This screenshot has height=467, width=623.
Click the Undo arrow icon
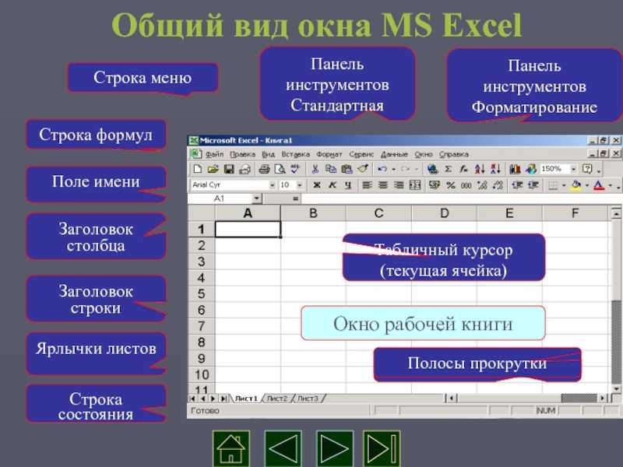(382, 169)
